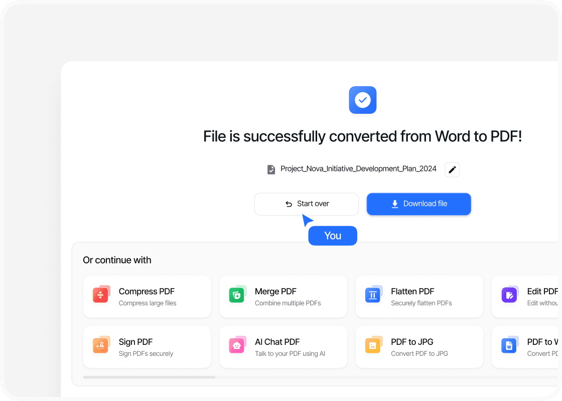Open the Sign PDF title text

(x=135, y=342)
